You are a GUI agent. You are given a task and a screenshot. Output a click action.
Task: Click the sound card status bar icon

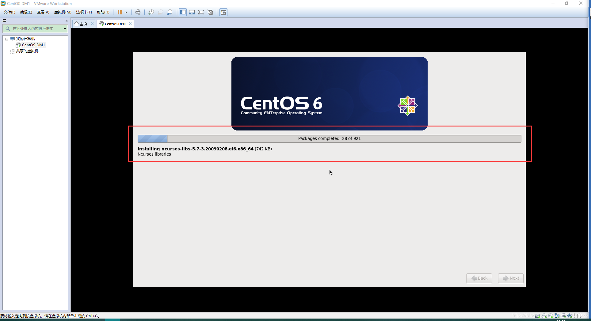coord(570,316)
